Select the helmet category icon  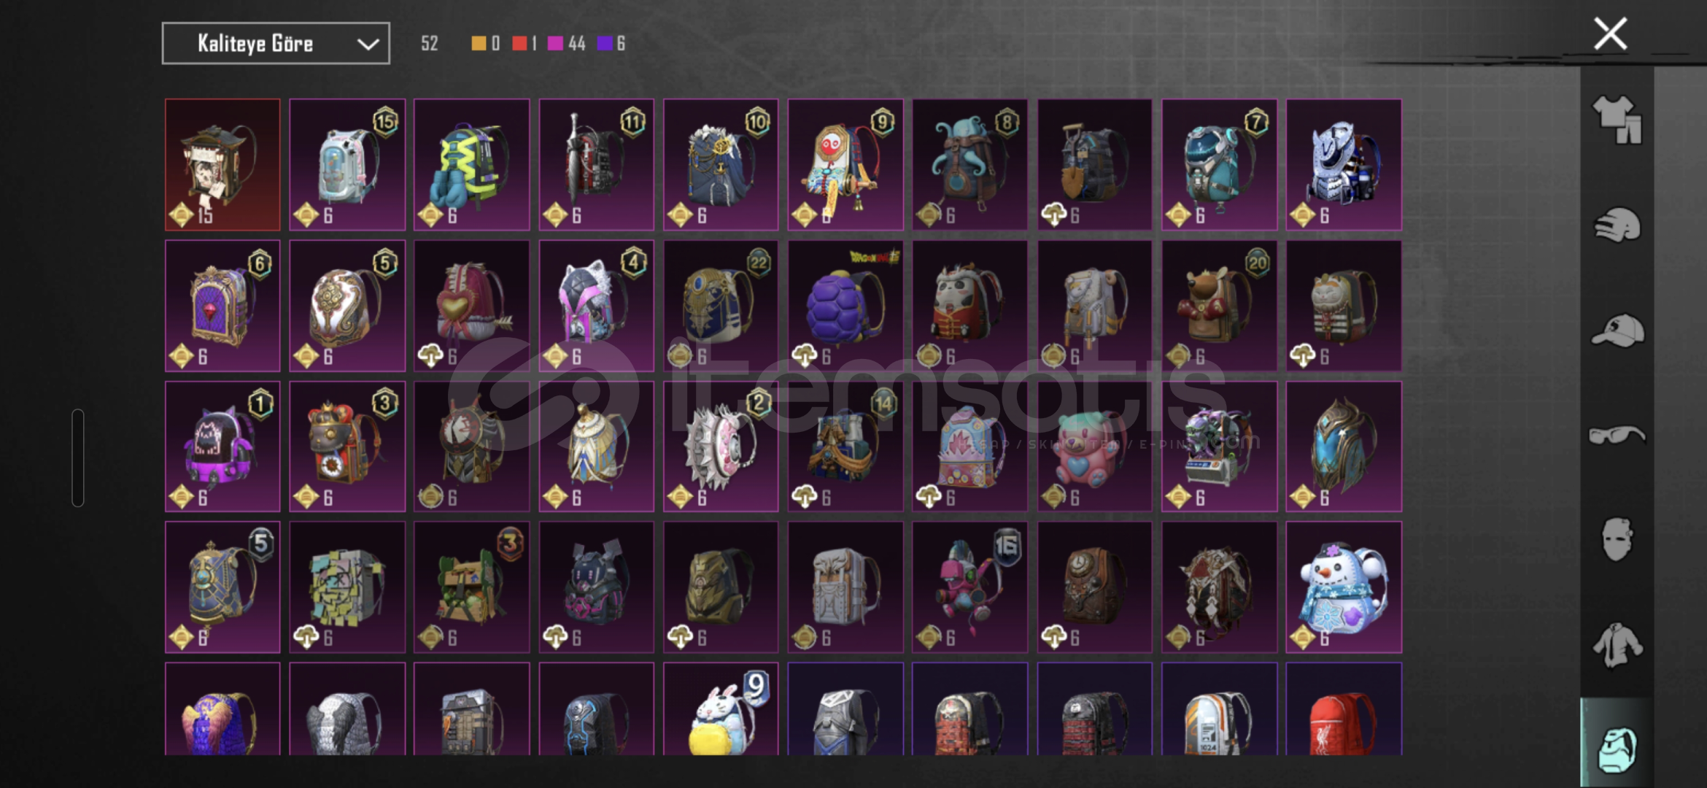[1617, 225]
